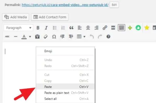
Task: Expand the table dropdown arrow
Action: pyautogui.click(x=84, y=37)
